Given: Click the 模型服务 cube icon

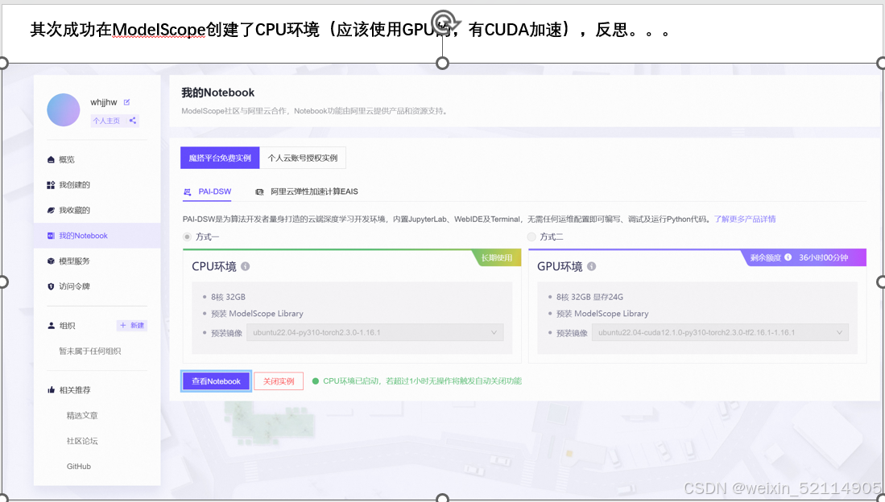Looking at the screenshot, I should pyautogui.click(x=51, y=261).
